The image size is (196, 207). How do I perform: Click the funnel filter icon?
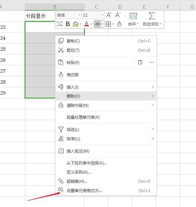coord(61,129)
